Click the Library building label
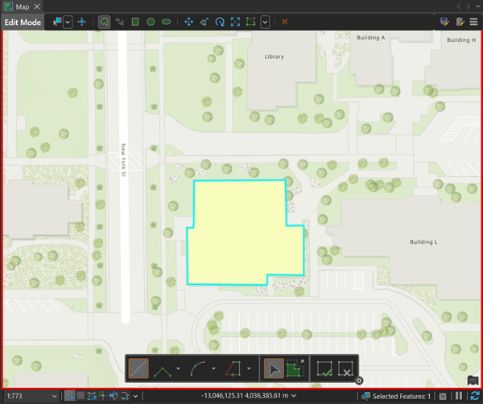The height and width of the screenshot is (404, 483). click(x=275, y=56)
